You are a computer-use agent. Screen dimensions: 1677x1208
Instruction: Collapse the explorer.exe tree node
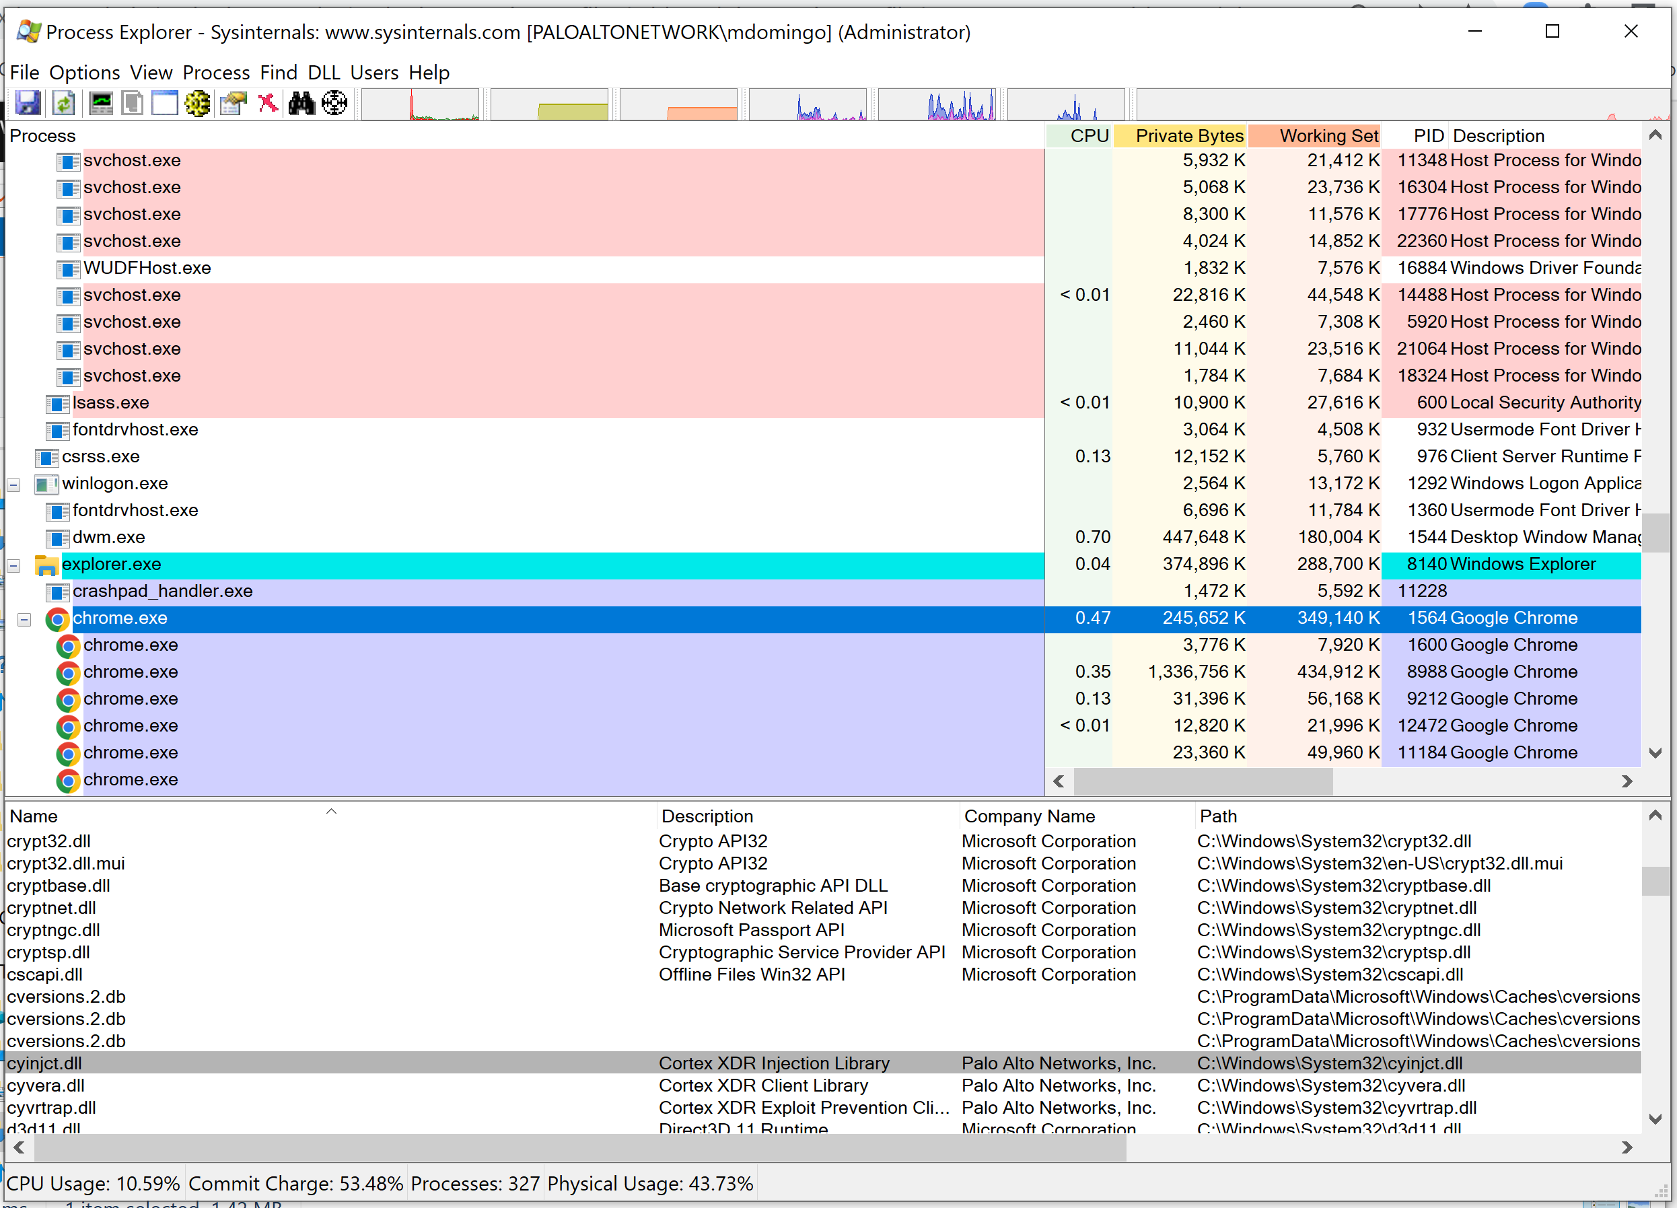point(13,565)
